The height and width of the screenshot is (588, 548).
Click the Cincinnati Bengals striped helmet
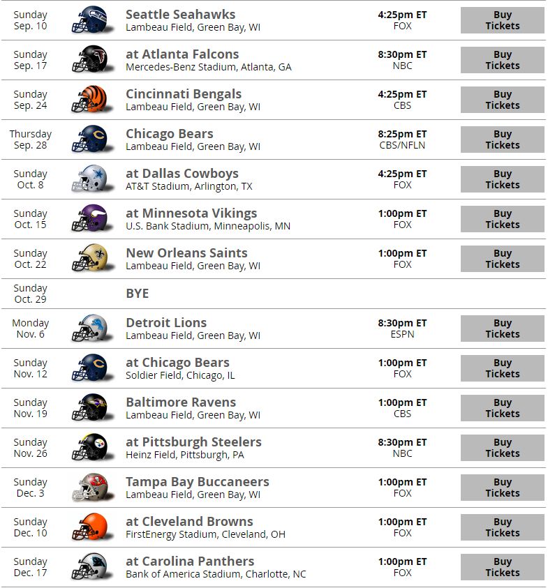pos(92,100)
